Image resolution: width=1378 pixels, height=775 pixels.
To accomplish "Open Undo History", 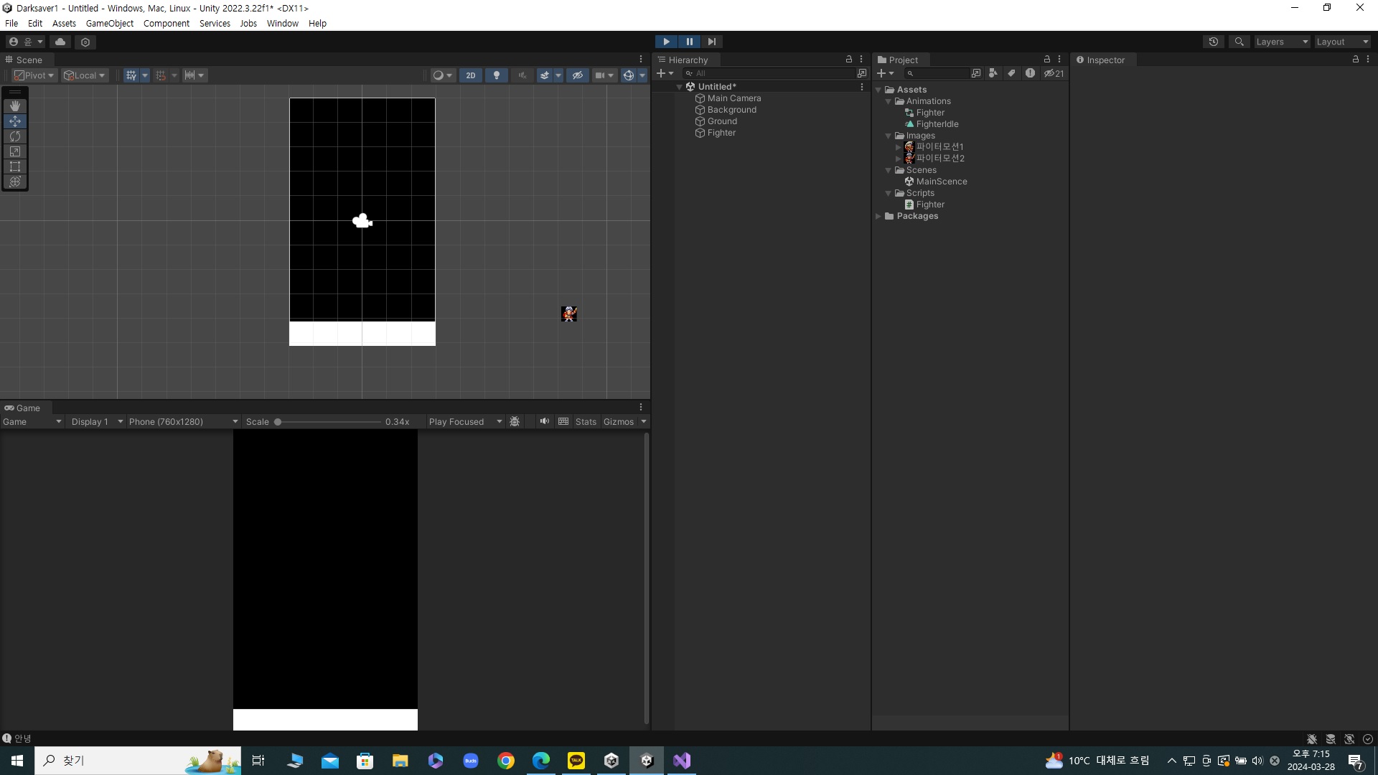I will point(1214,42).
